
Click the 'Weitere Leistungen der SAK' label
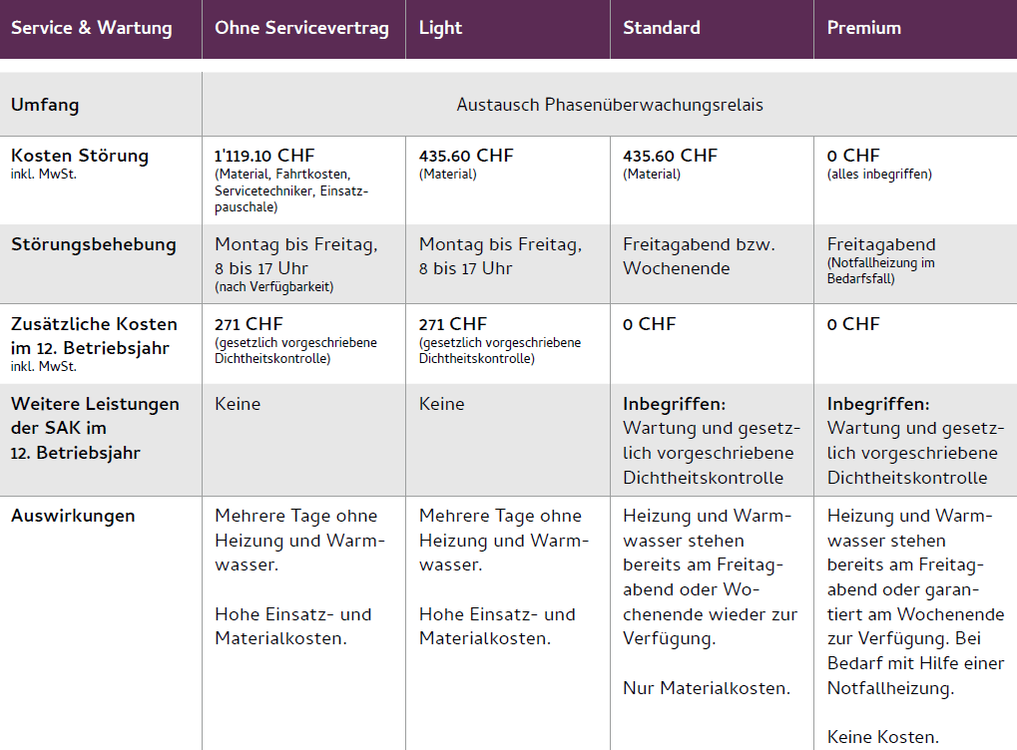[95, 416]
